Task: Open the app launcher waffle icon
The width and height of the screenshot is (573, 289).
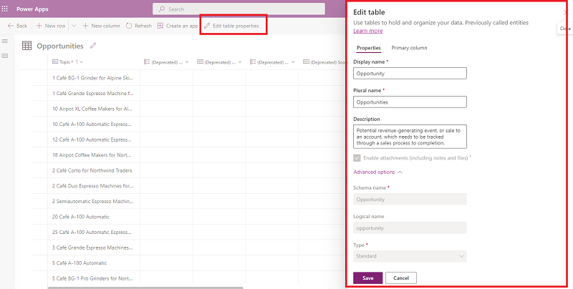Action: (5, 9)
